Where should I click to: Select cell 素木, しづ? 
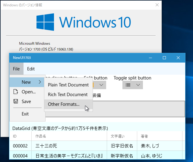(160, 146)
